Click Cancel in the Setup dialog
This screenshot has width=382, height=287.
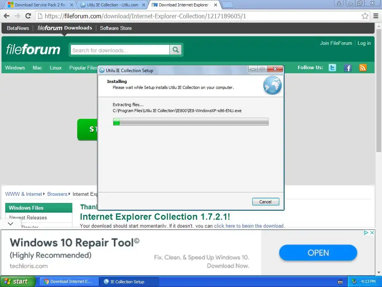point(266,202)
